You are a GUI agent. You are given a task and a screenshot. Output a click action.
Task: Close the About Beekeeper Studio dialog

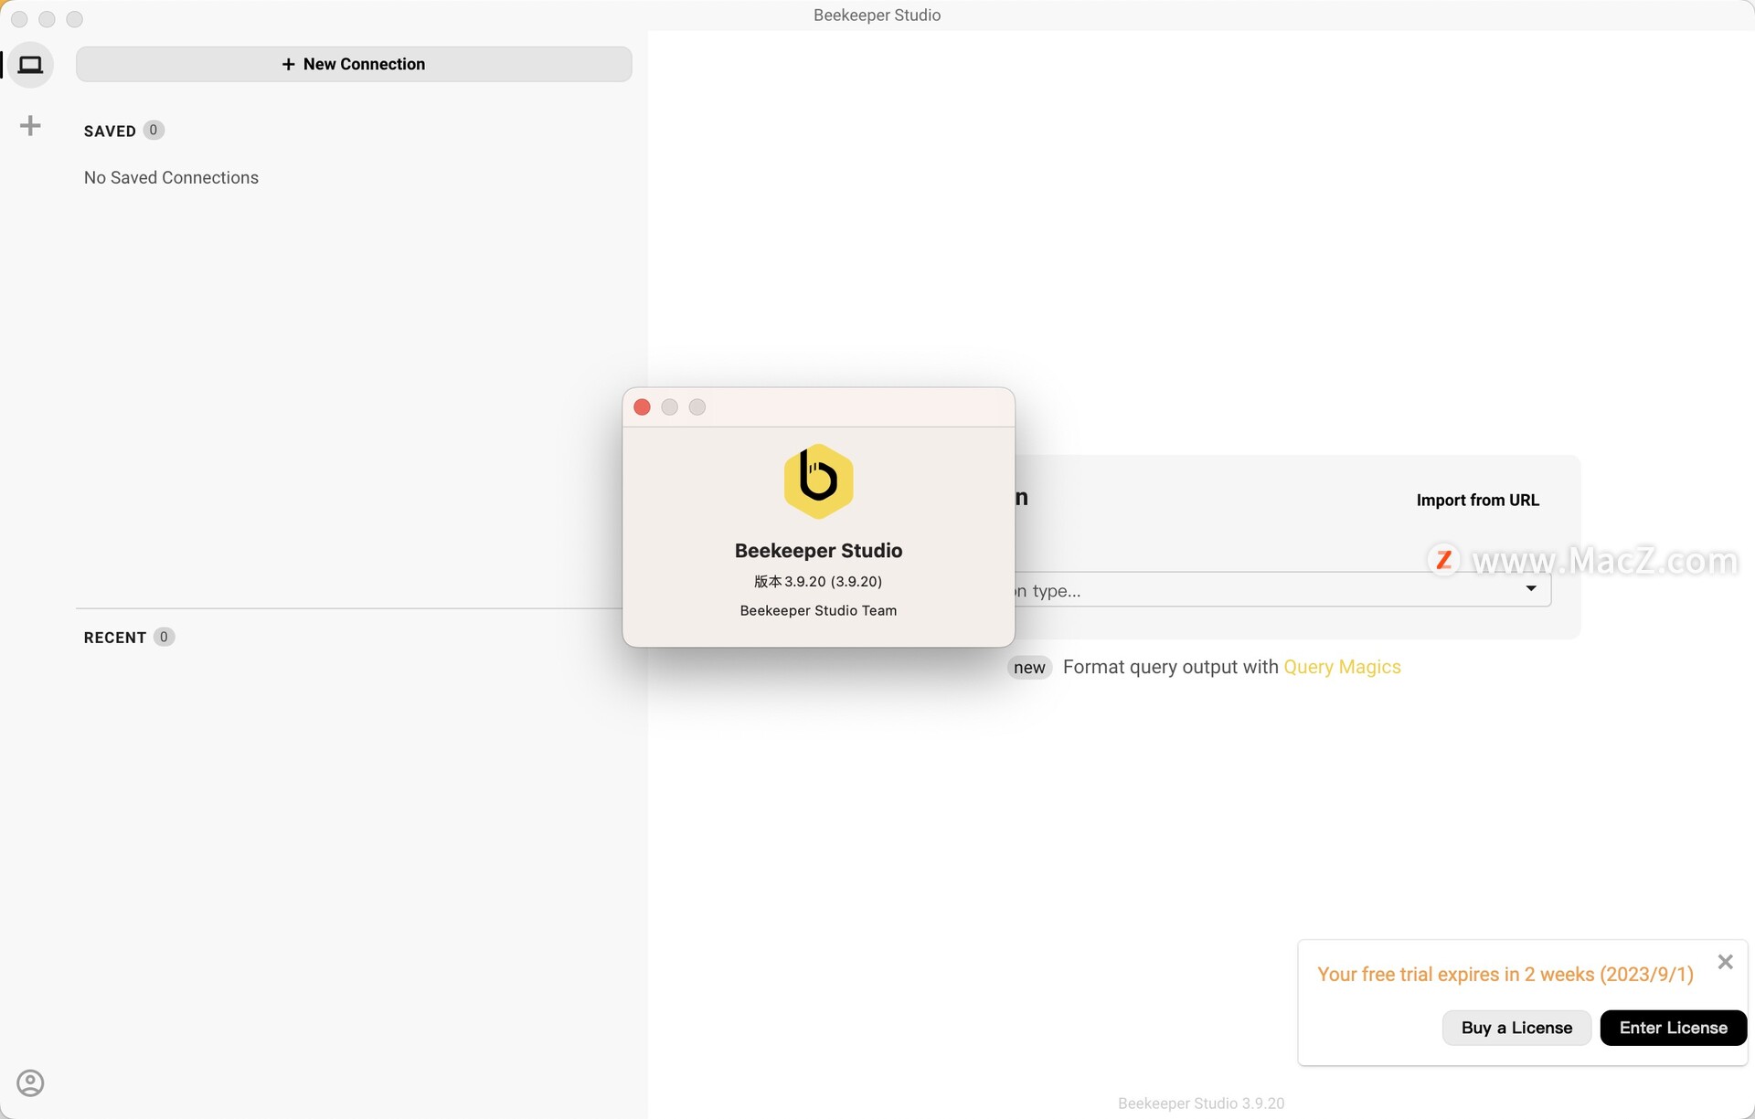(x=642, y=407)
